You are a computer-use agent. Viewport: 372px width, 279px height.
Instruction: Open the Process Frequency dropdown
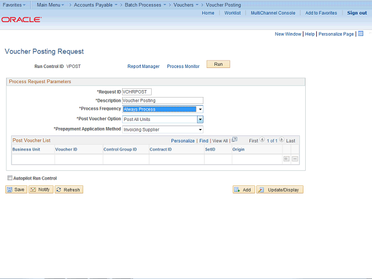[163, 109]
